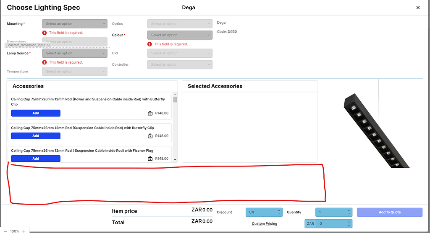Viewport: 430px width, 233px height.
Task: Click the Custom Pricing label
Action: (265, 223)
